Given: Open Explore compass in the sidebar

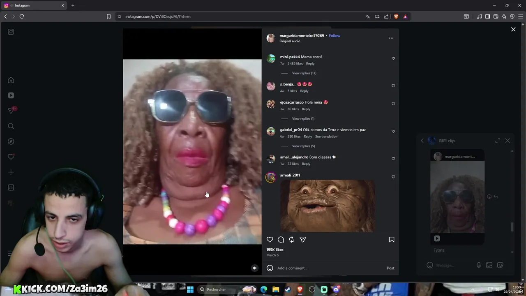Looking at the screenshot, I should coord(11,141).
